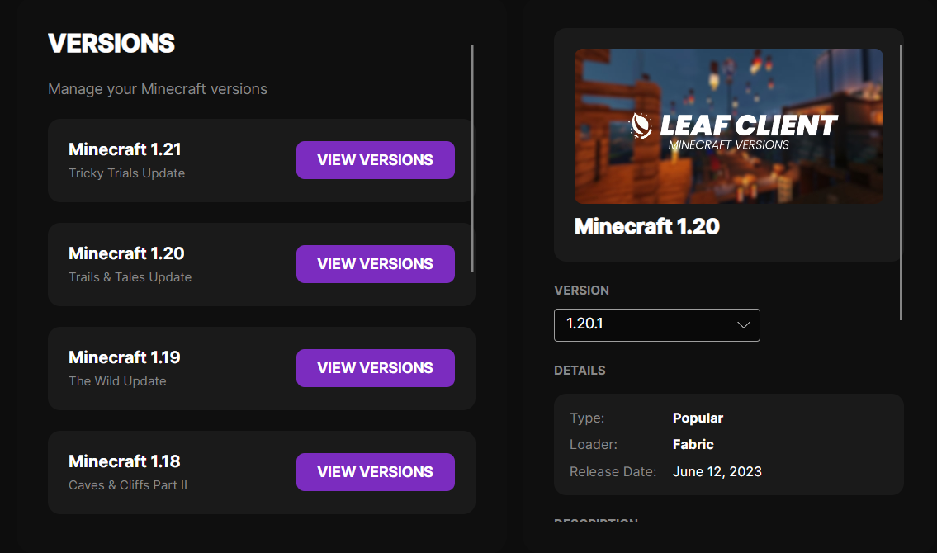Click the Minecraft 1.20 banner image
The height and width of the screenshot is (553, 937).
point(728,125)
